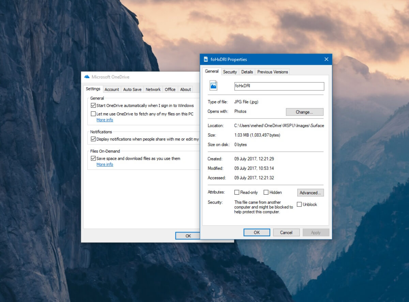
Task: Switch to the Previous Versions tab
Action: point(273,72)
